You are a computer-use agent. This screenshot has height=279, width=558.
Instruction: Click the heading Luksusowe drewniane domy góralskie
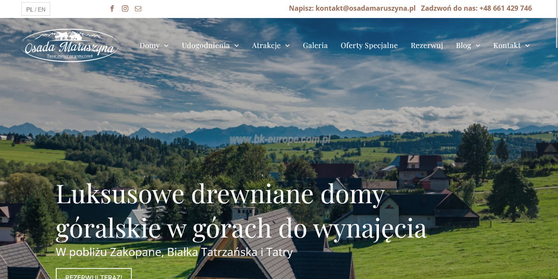point(241,211)
